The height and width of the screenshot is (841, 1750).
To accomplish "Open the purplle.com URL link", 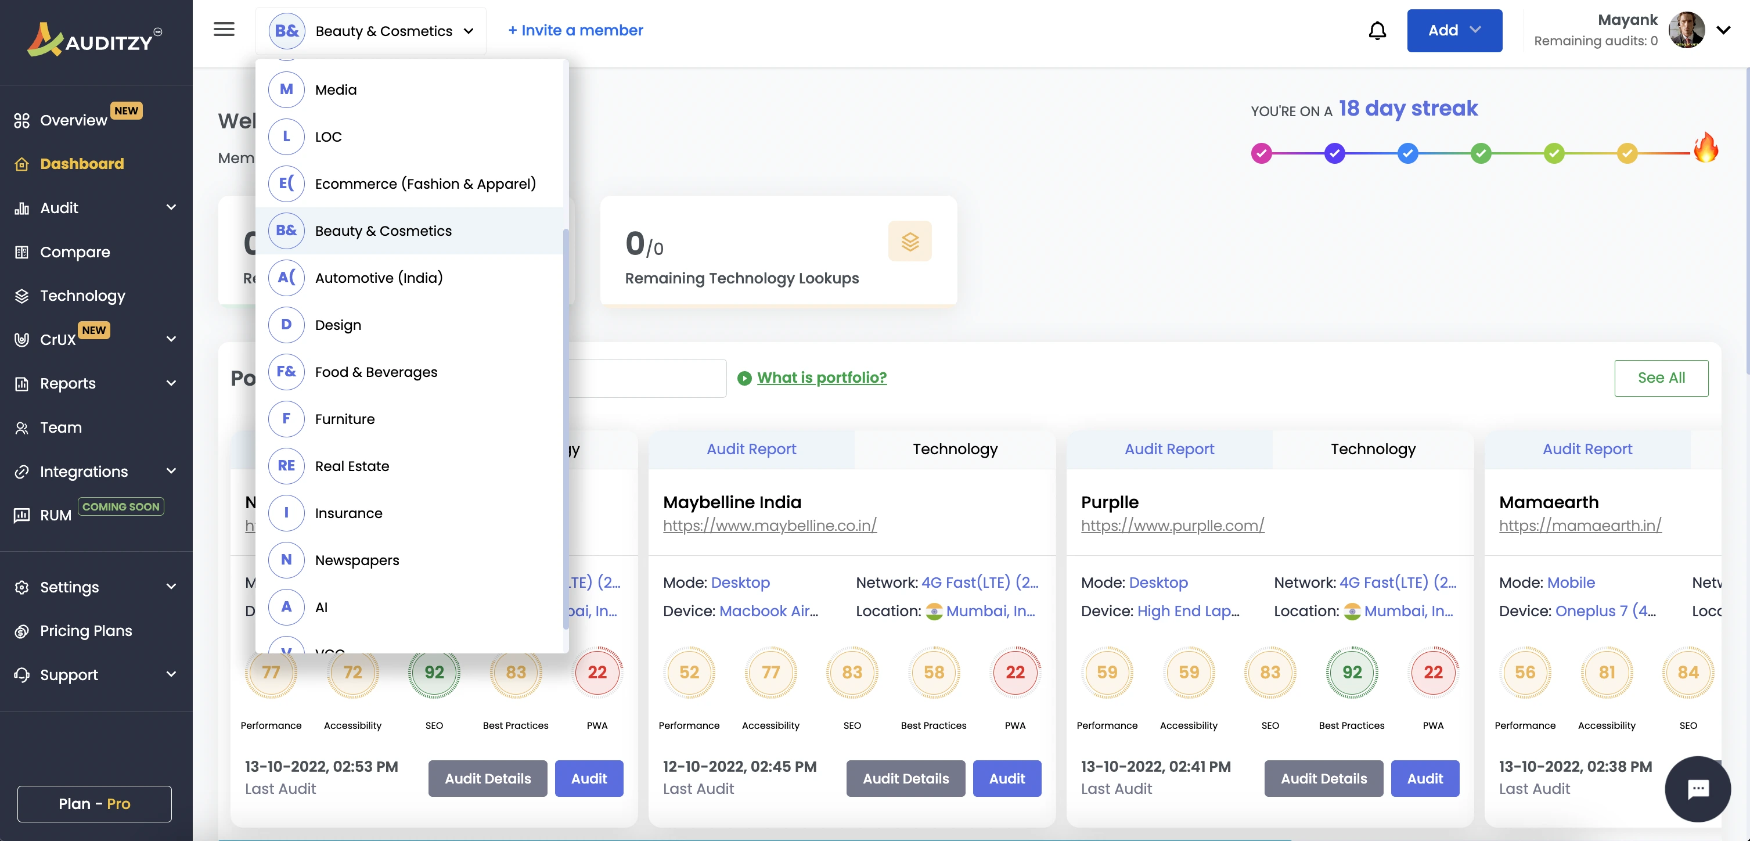I will pyautogui.click(x=1172, y=525).
